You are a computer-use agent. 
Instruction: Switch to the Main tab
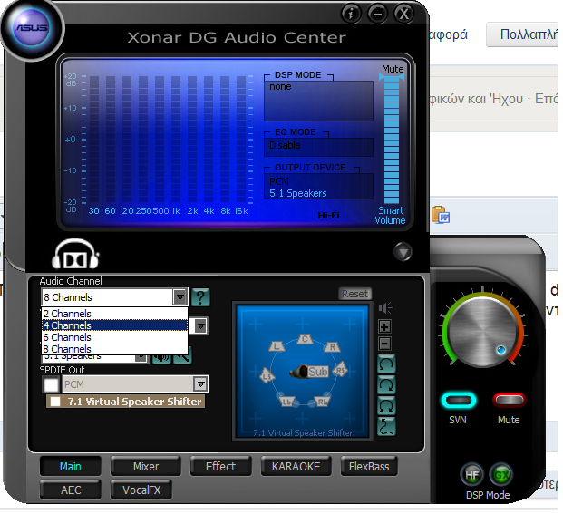pyautogui.click(x=71, y=466)
